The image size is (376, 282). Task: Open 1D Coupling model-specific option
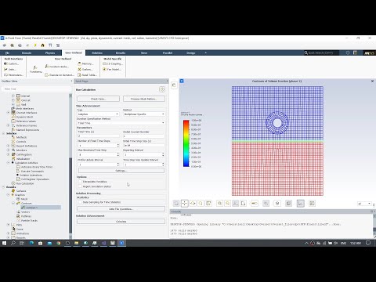pos(113,63)
